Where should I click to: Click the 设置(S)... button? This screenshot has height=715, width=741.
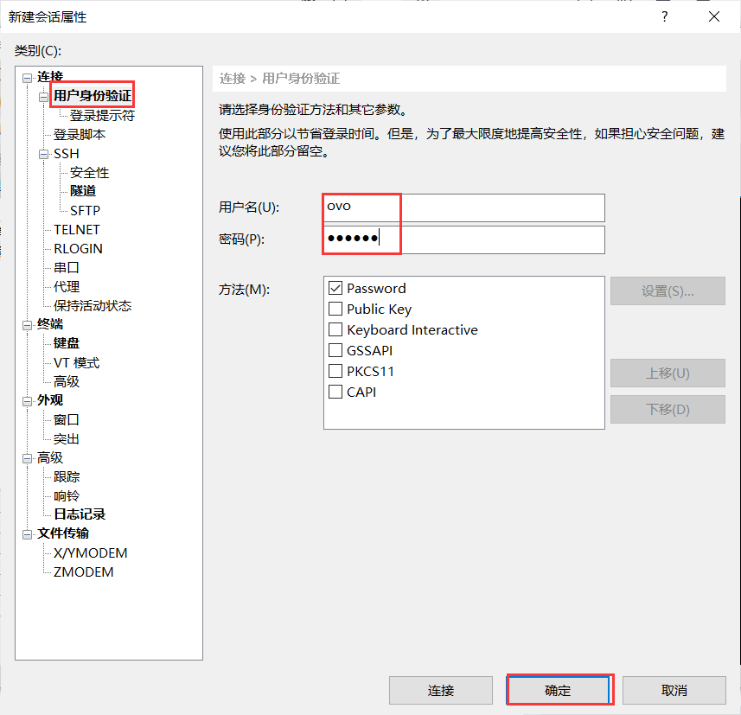pos(668,291)
